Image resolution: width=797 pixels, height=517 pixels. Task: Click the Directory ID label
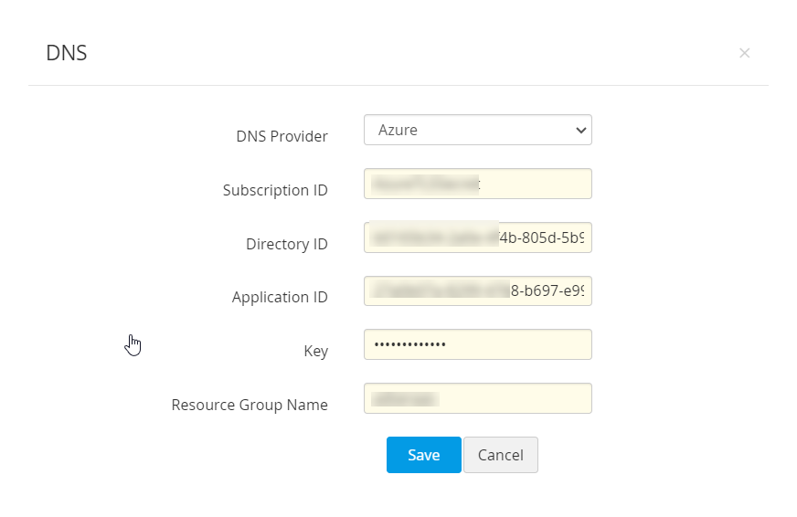tap(286, 244)
